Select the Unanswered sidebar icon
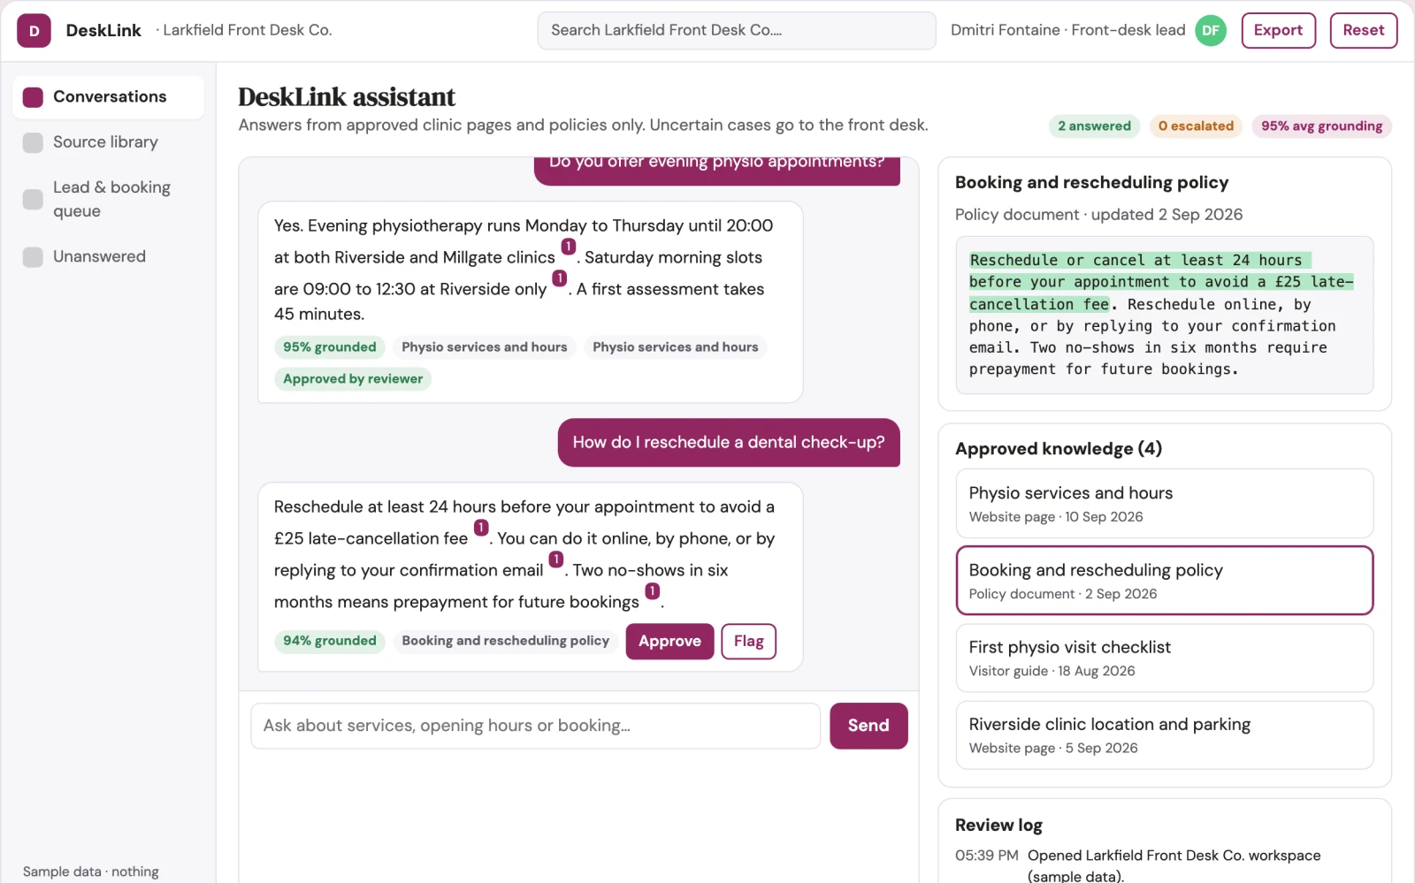The height and width of the screenshot is (883, 1415). click(x=33, y=257)
